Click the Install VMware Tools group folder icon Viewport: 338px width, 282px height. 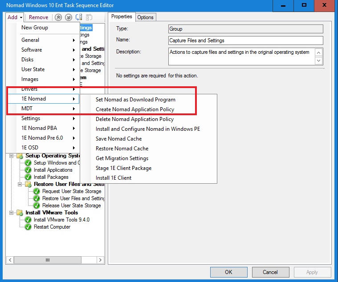point(20,213)
